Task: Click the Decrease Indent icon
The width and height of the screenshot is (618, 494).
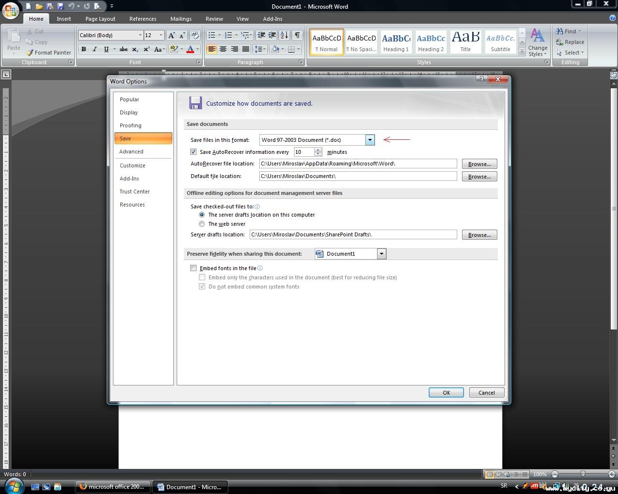Action: (261, 35)
